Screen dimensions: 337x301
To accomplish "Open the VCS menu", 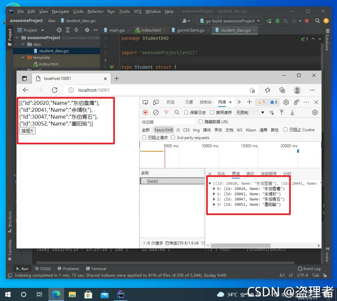I will click(138, 12).
